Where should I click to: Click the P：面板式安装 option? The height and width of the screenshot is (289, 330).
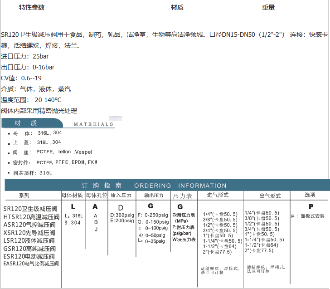[x=308, y=216]
